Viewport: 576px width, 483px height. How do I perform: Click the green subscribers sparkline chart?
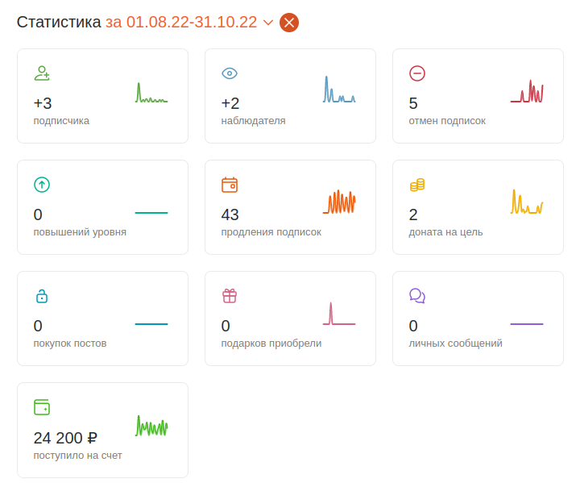tap(151, 93)
